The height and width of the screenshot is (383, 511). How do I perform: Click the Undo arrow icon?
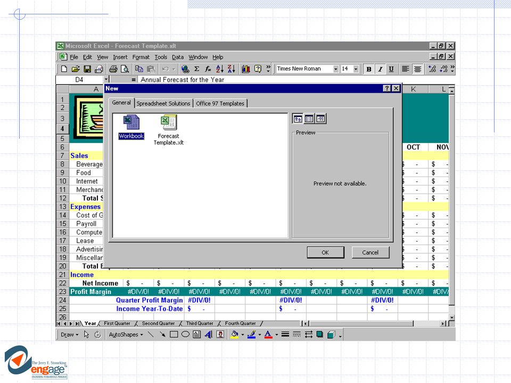tap(166, 69)
